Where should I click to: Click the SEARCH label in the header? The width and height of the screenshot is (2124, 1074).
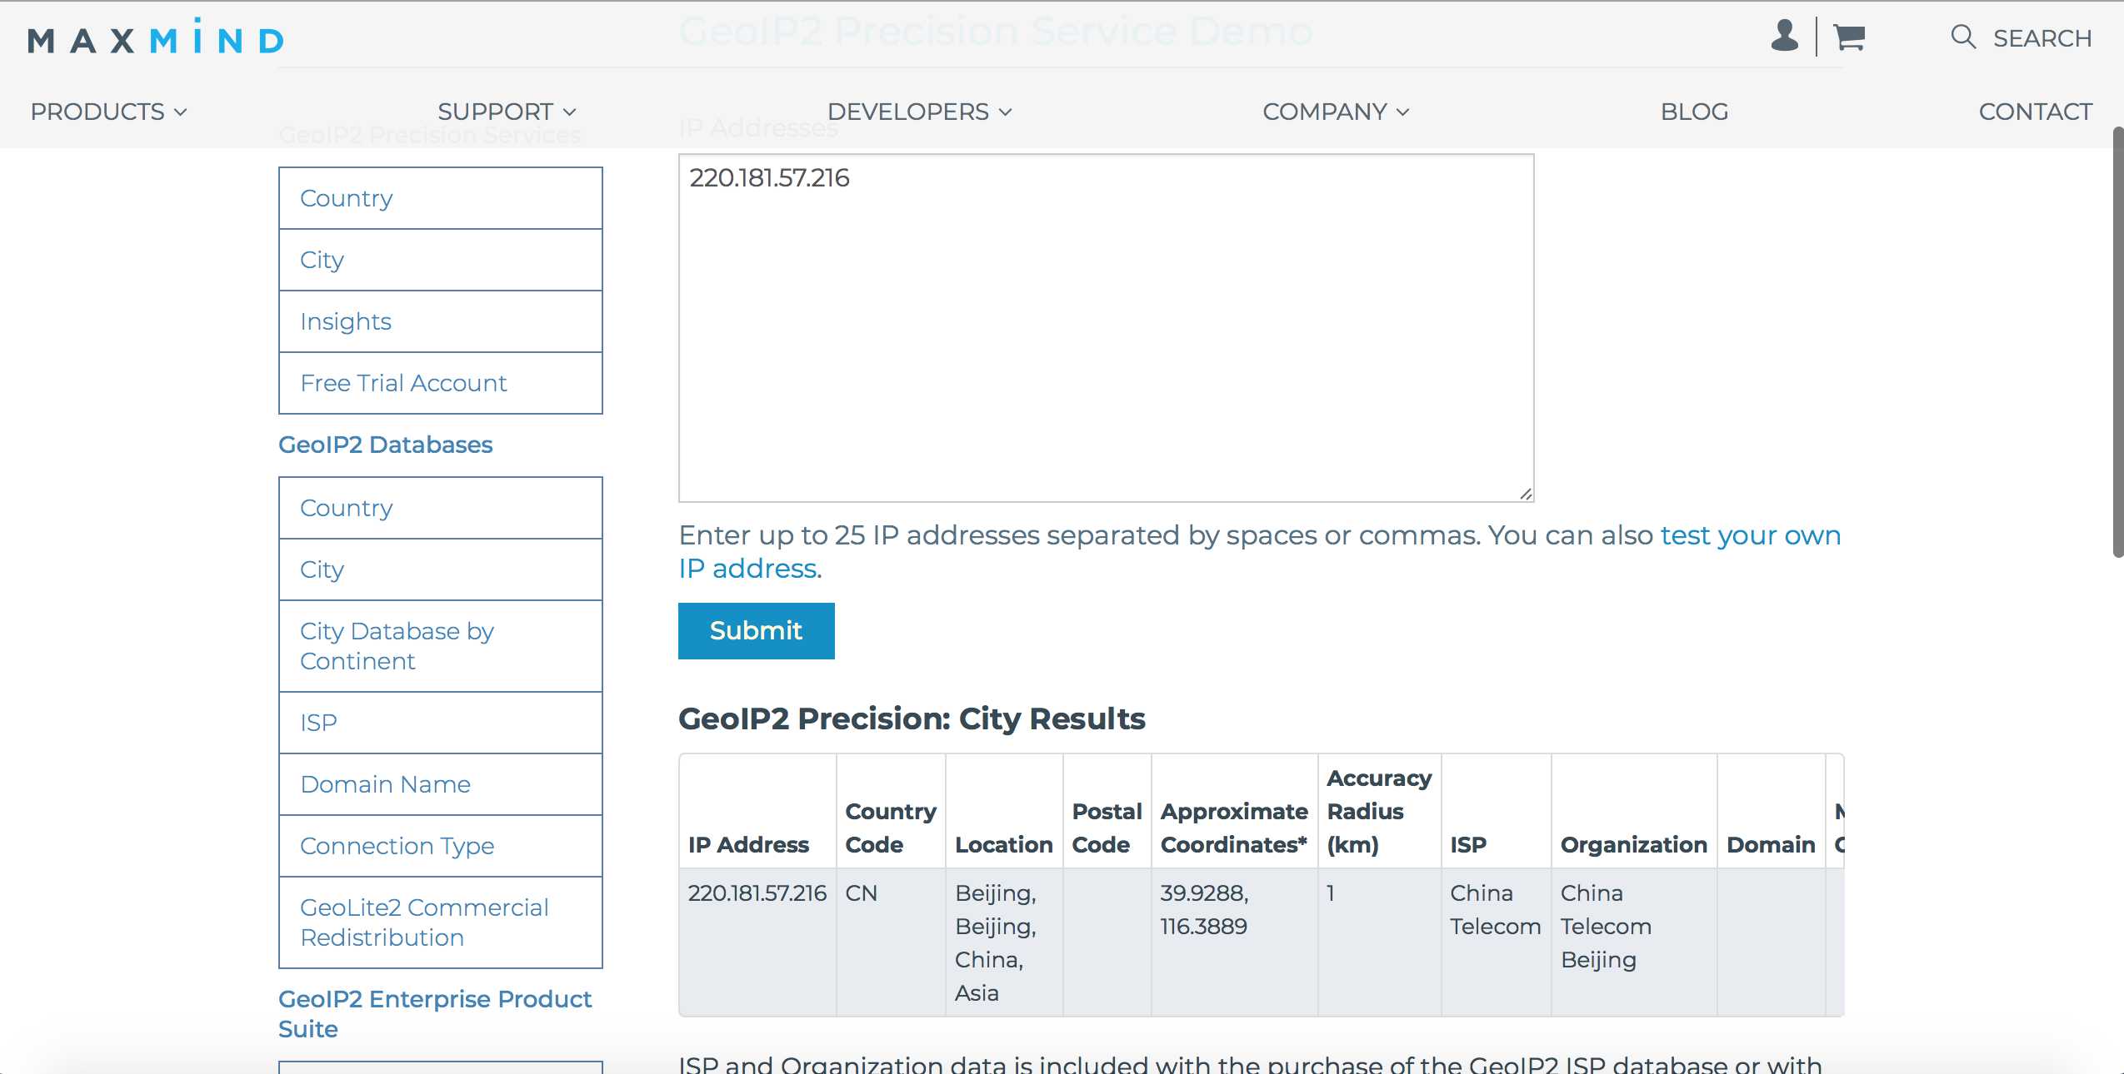click(x=2042, y=38)
